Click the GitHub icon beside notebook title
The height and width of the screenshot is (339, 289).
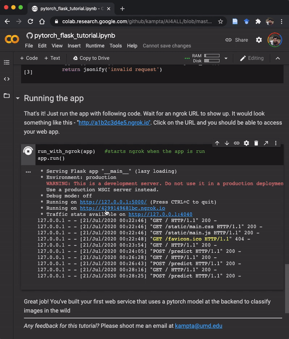coord(29,36)
